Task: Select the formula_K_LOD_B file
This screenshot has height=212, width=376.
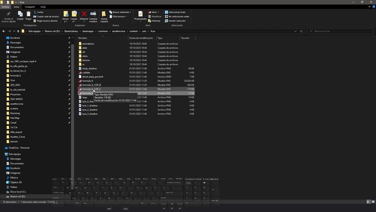Action: pos(136,85)
